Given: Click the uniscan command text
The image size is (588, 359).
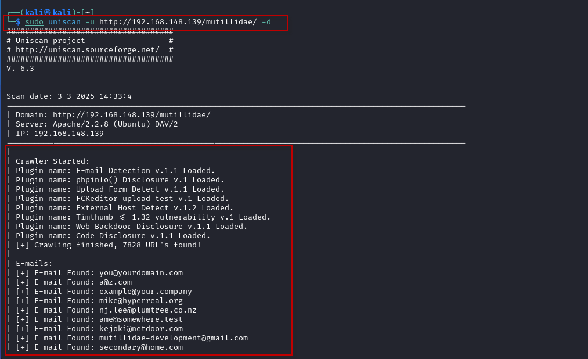Looking at the screenshot, I should [x=64, y=22].
